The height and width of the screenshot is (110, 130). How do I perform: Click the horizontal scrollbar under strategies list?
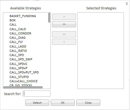coord(23,87)
